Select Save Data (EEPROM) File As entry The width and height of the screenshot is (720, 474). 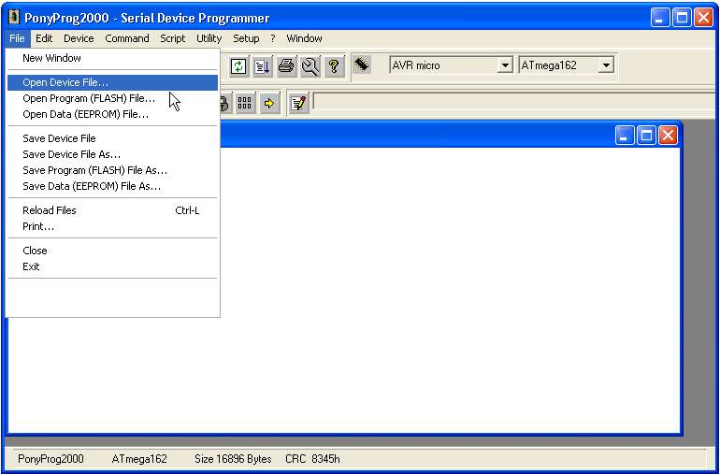tap(92, 186)
